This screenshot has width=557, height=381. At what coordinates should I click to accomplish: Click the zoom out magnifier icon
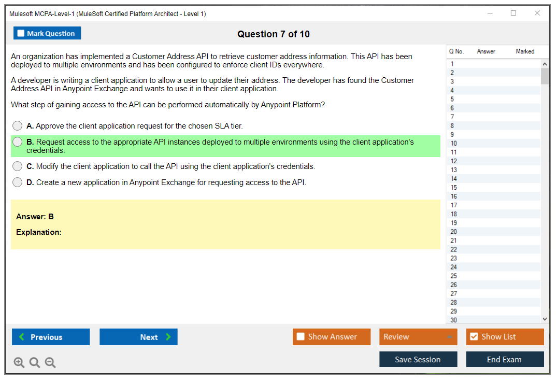50,362
